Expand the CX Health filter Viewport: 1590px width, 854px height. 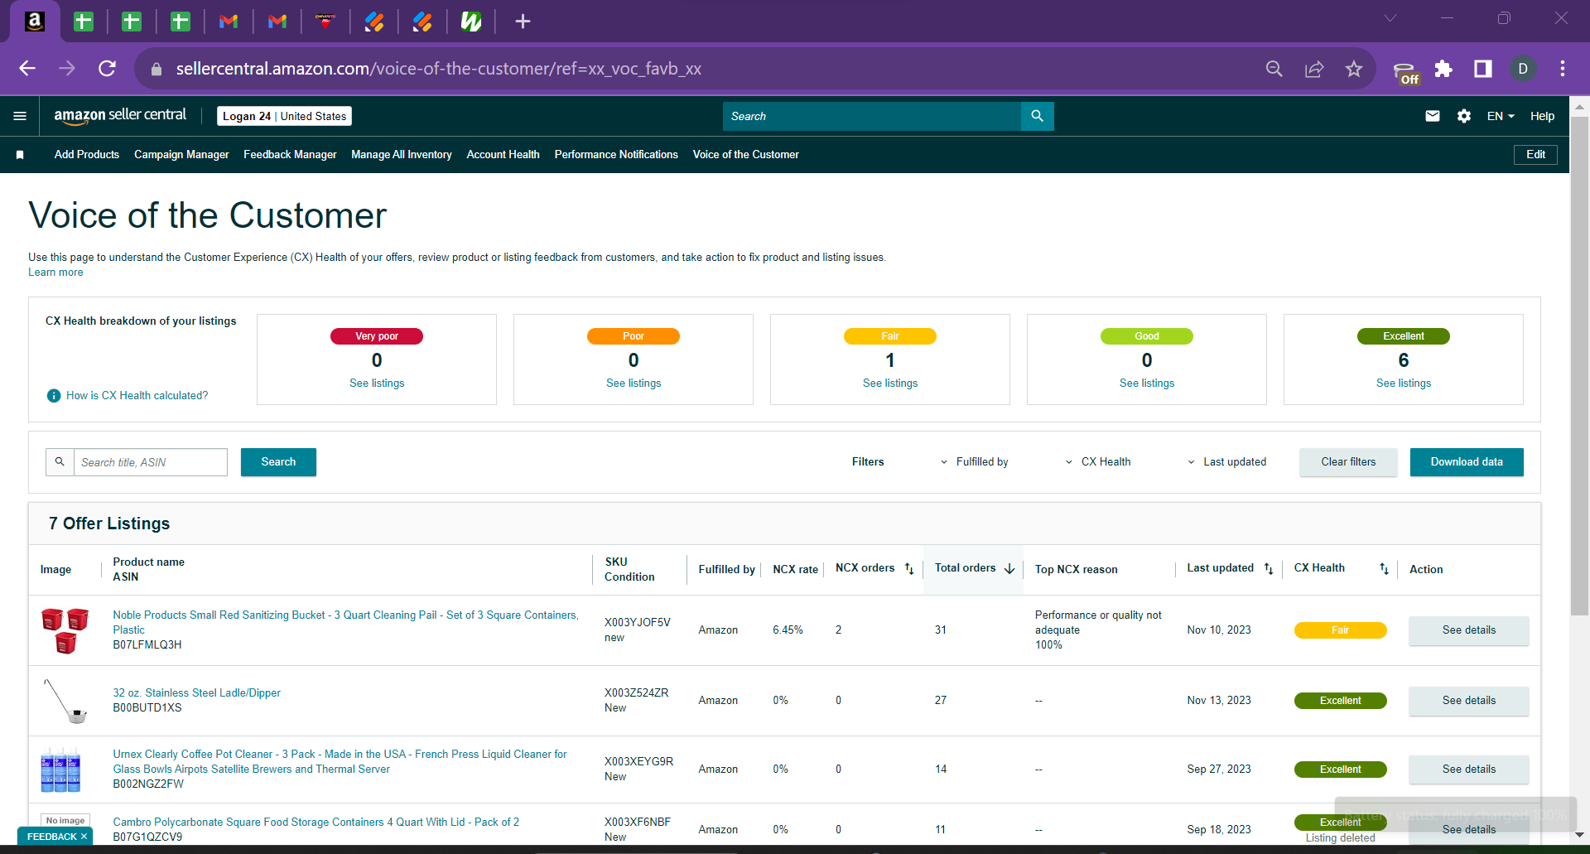click(1097, 462)
